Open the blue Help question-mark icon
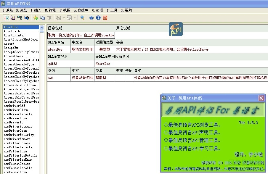The width and height of the screenshot is (268, 174). 91,18
